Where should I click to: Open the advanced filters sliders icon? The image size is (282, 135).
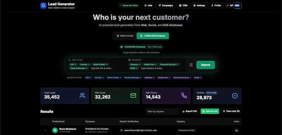pos(191,65)
